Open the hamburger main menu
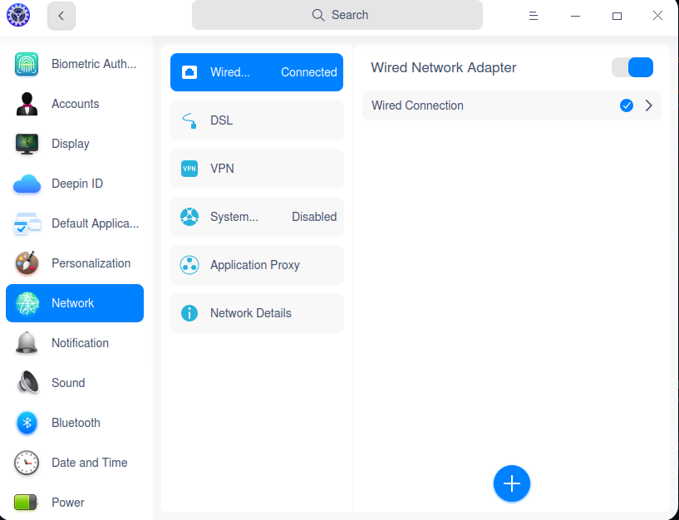Viewport: 679px width, 520px height. click(533, 16)
